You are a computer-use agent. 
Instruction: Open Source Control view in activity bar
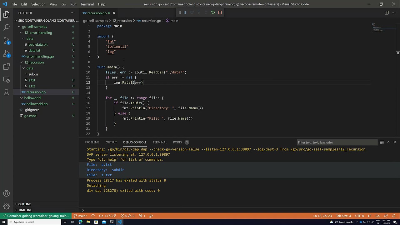6,41
